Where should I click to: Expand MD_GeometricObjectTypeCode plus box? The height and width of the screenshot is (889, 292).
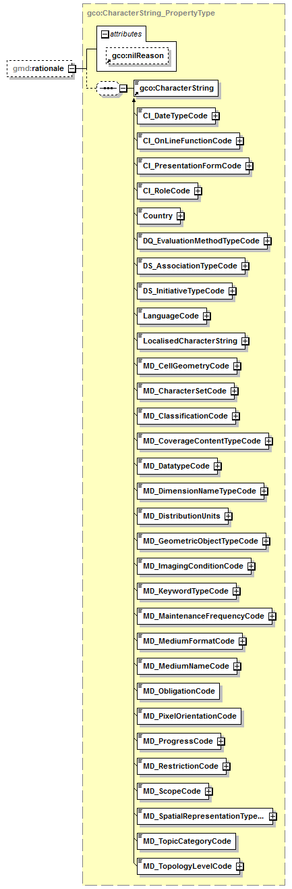[266, 542]
